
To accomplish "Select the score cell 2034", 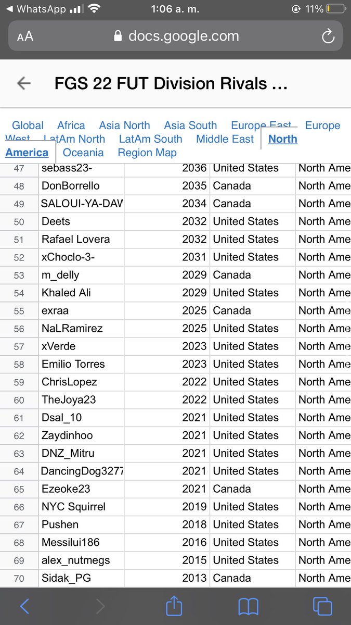I will 167,204.
